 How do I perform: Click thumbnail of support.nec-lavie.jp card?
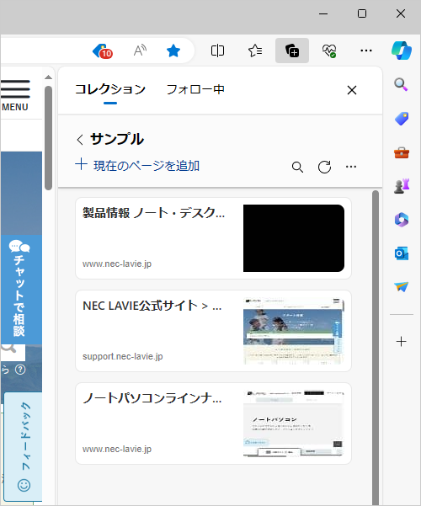(x=294, y=331)
